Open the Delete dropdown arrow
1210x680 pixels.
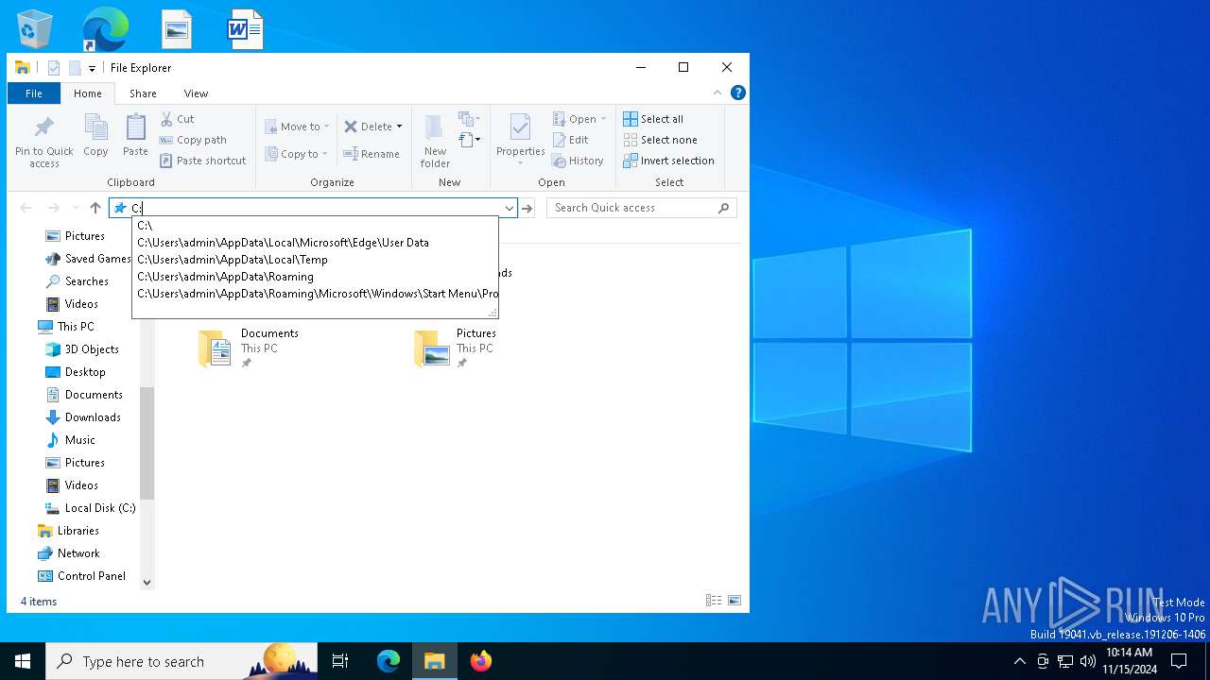[x=399, y=127]
